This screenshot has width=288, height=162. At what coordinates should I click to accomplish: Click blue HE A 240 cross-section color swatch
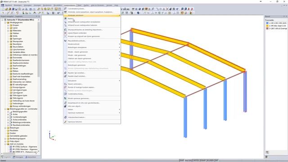point(267,23)
